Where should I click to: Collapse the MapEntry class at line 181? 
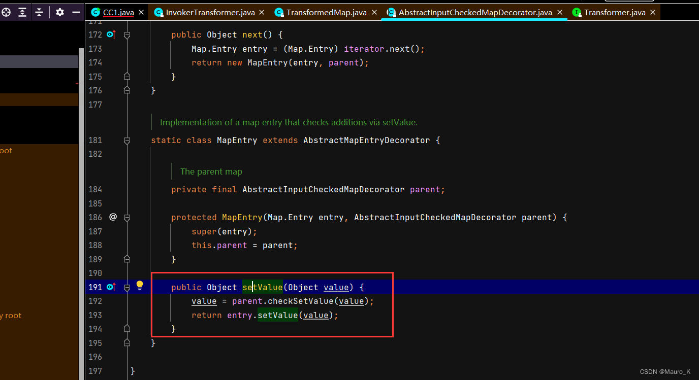point(127,140)
